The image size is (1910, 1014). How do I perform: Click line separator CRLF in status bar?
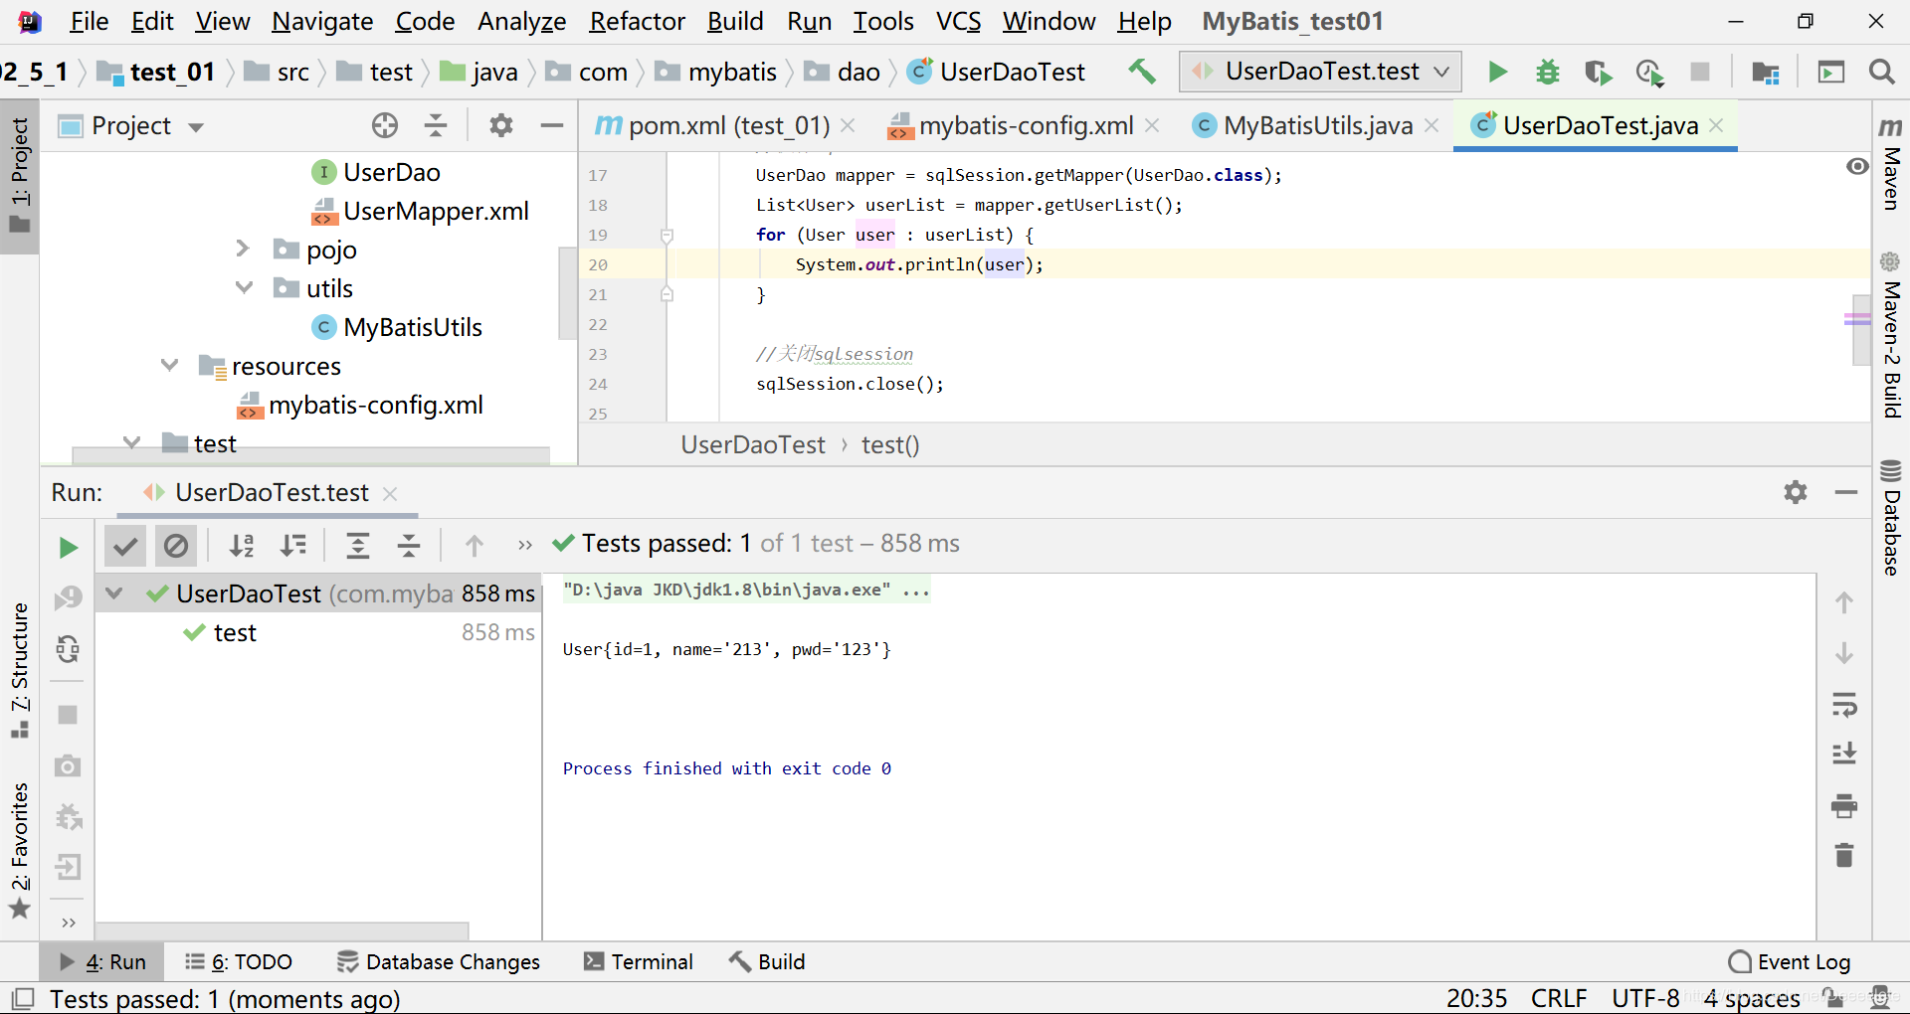[x=1559, y=998]
